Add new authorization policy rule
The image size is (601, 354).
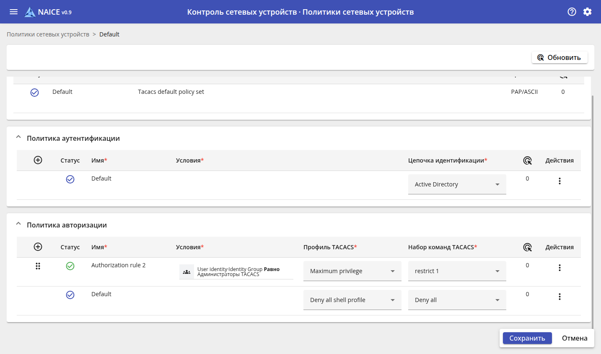[38, 247]
